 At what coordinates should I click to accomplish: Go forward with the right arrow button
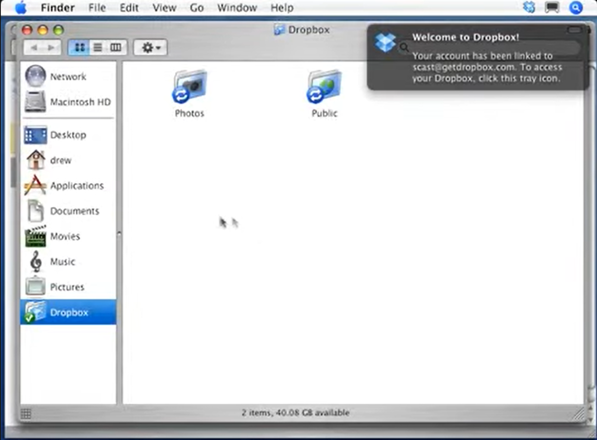51,47
